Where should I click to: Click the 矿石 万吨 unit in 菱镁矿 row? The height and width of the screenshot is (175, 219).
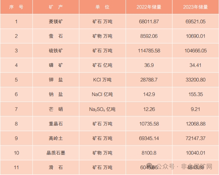pos(102,22)
